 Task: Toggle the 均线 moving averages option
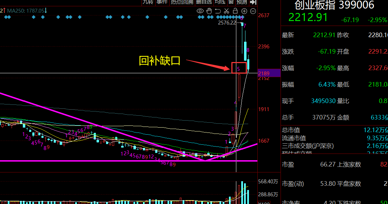[220, 2]
